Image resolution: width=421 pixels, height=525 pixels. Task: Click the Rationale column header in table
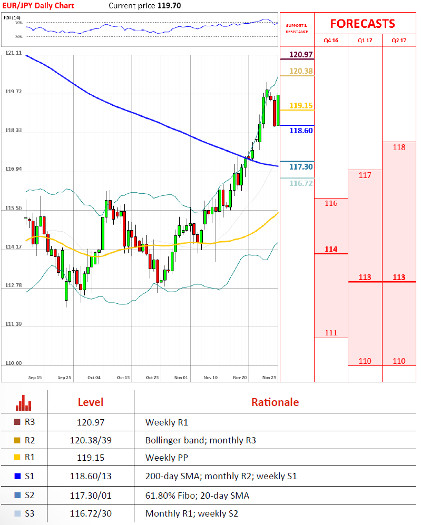click(x=275, y=403)
